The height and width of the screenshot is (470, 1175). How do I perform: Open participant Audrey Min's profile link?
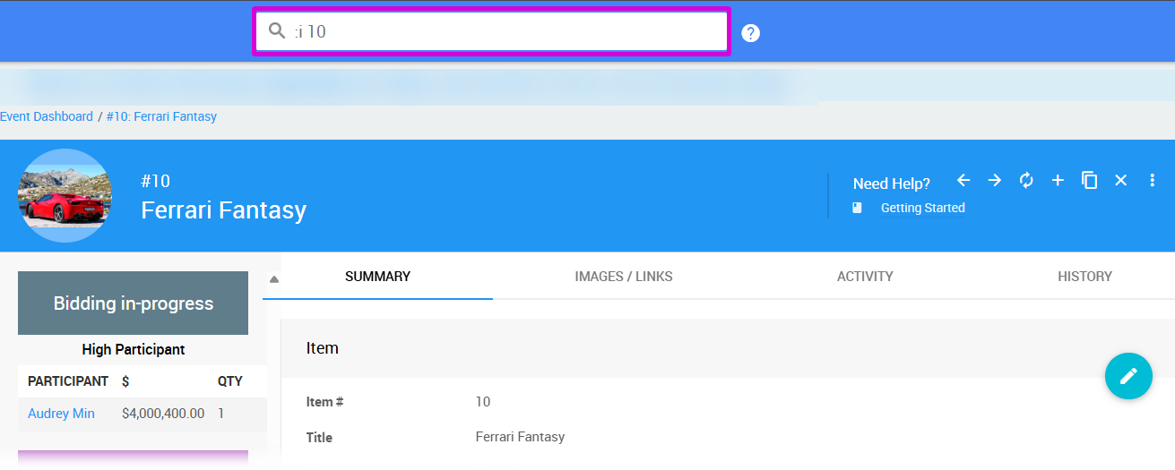pyautogui.click(x=61, y=414)
